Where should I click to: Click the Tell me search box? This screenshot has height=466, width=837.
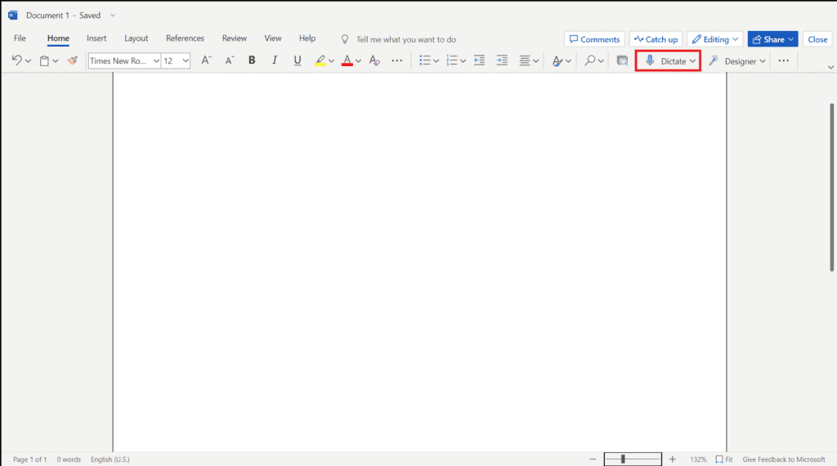click(x=405, y=39)
